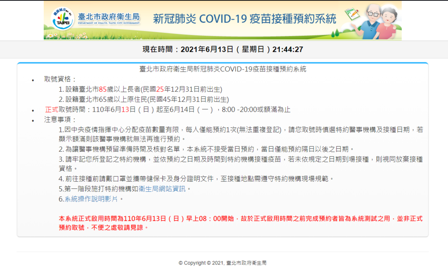The width and height of the screenshot is (448, 278).
Task: Open the 系統操作說明影片 link
Action: point(91,199)
